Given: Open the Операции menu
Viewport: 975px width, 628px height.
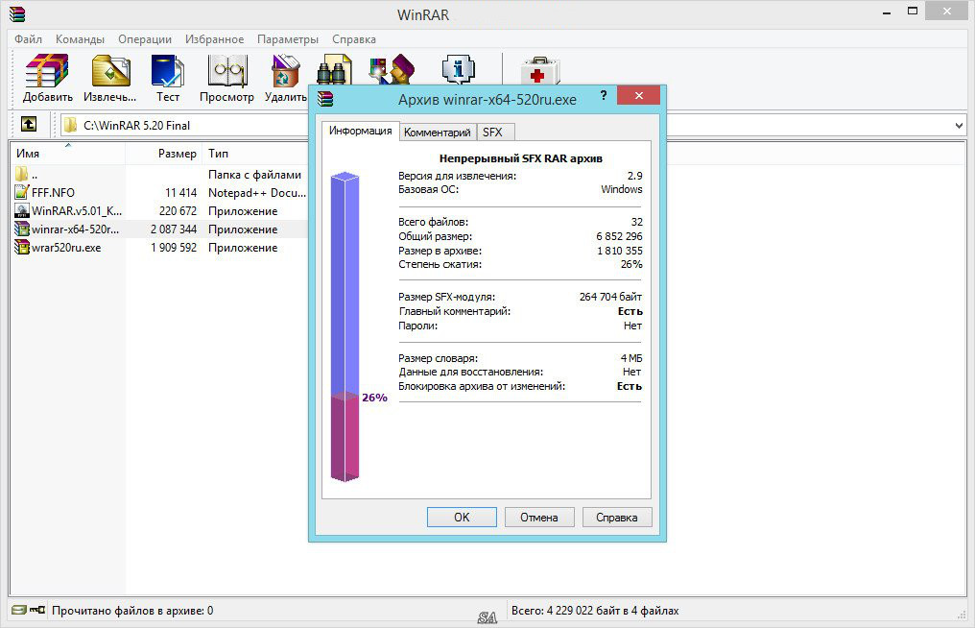Looking at the screenshot, I should (x=145, y=39).
